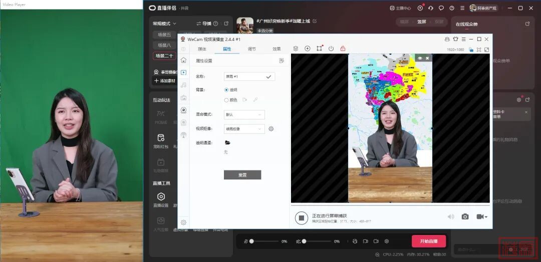Screen dimensions: 541x262
Task: Open video keying settings gear
Action: click(271, 128)
